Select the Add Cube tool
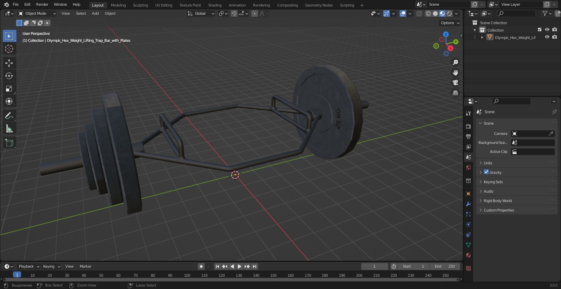The width and height of the screenshot is (561, 289). pos(9,143)
